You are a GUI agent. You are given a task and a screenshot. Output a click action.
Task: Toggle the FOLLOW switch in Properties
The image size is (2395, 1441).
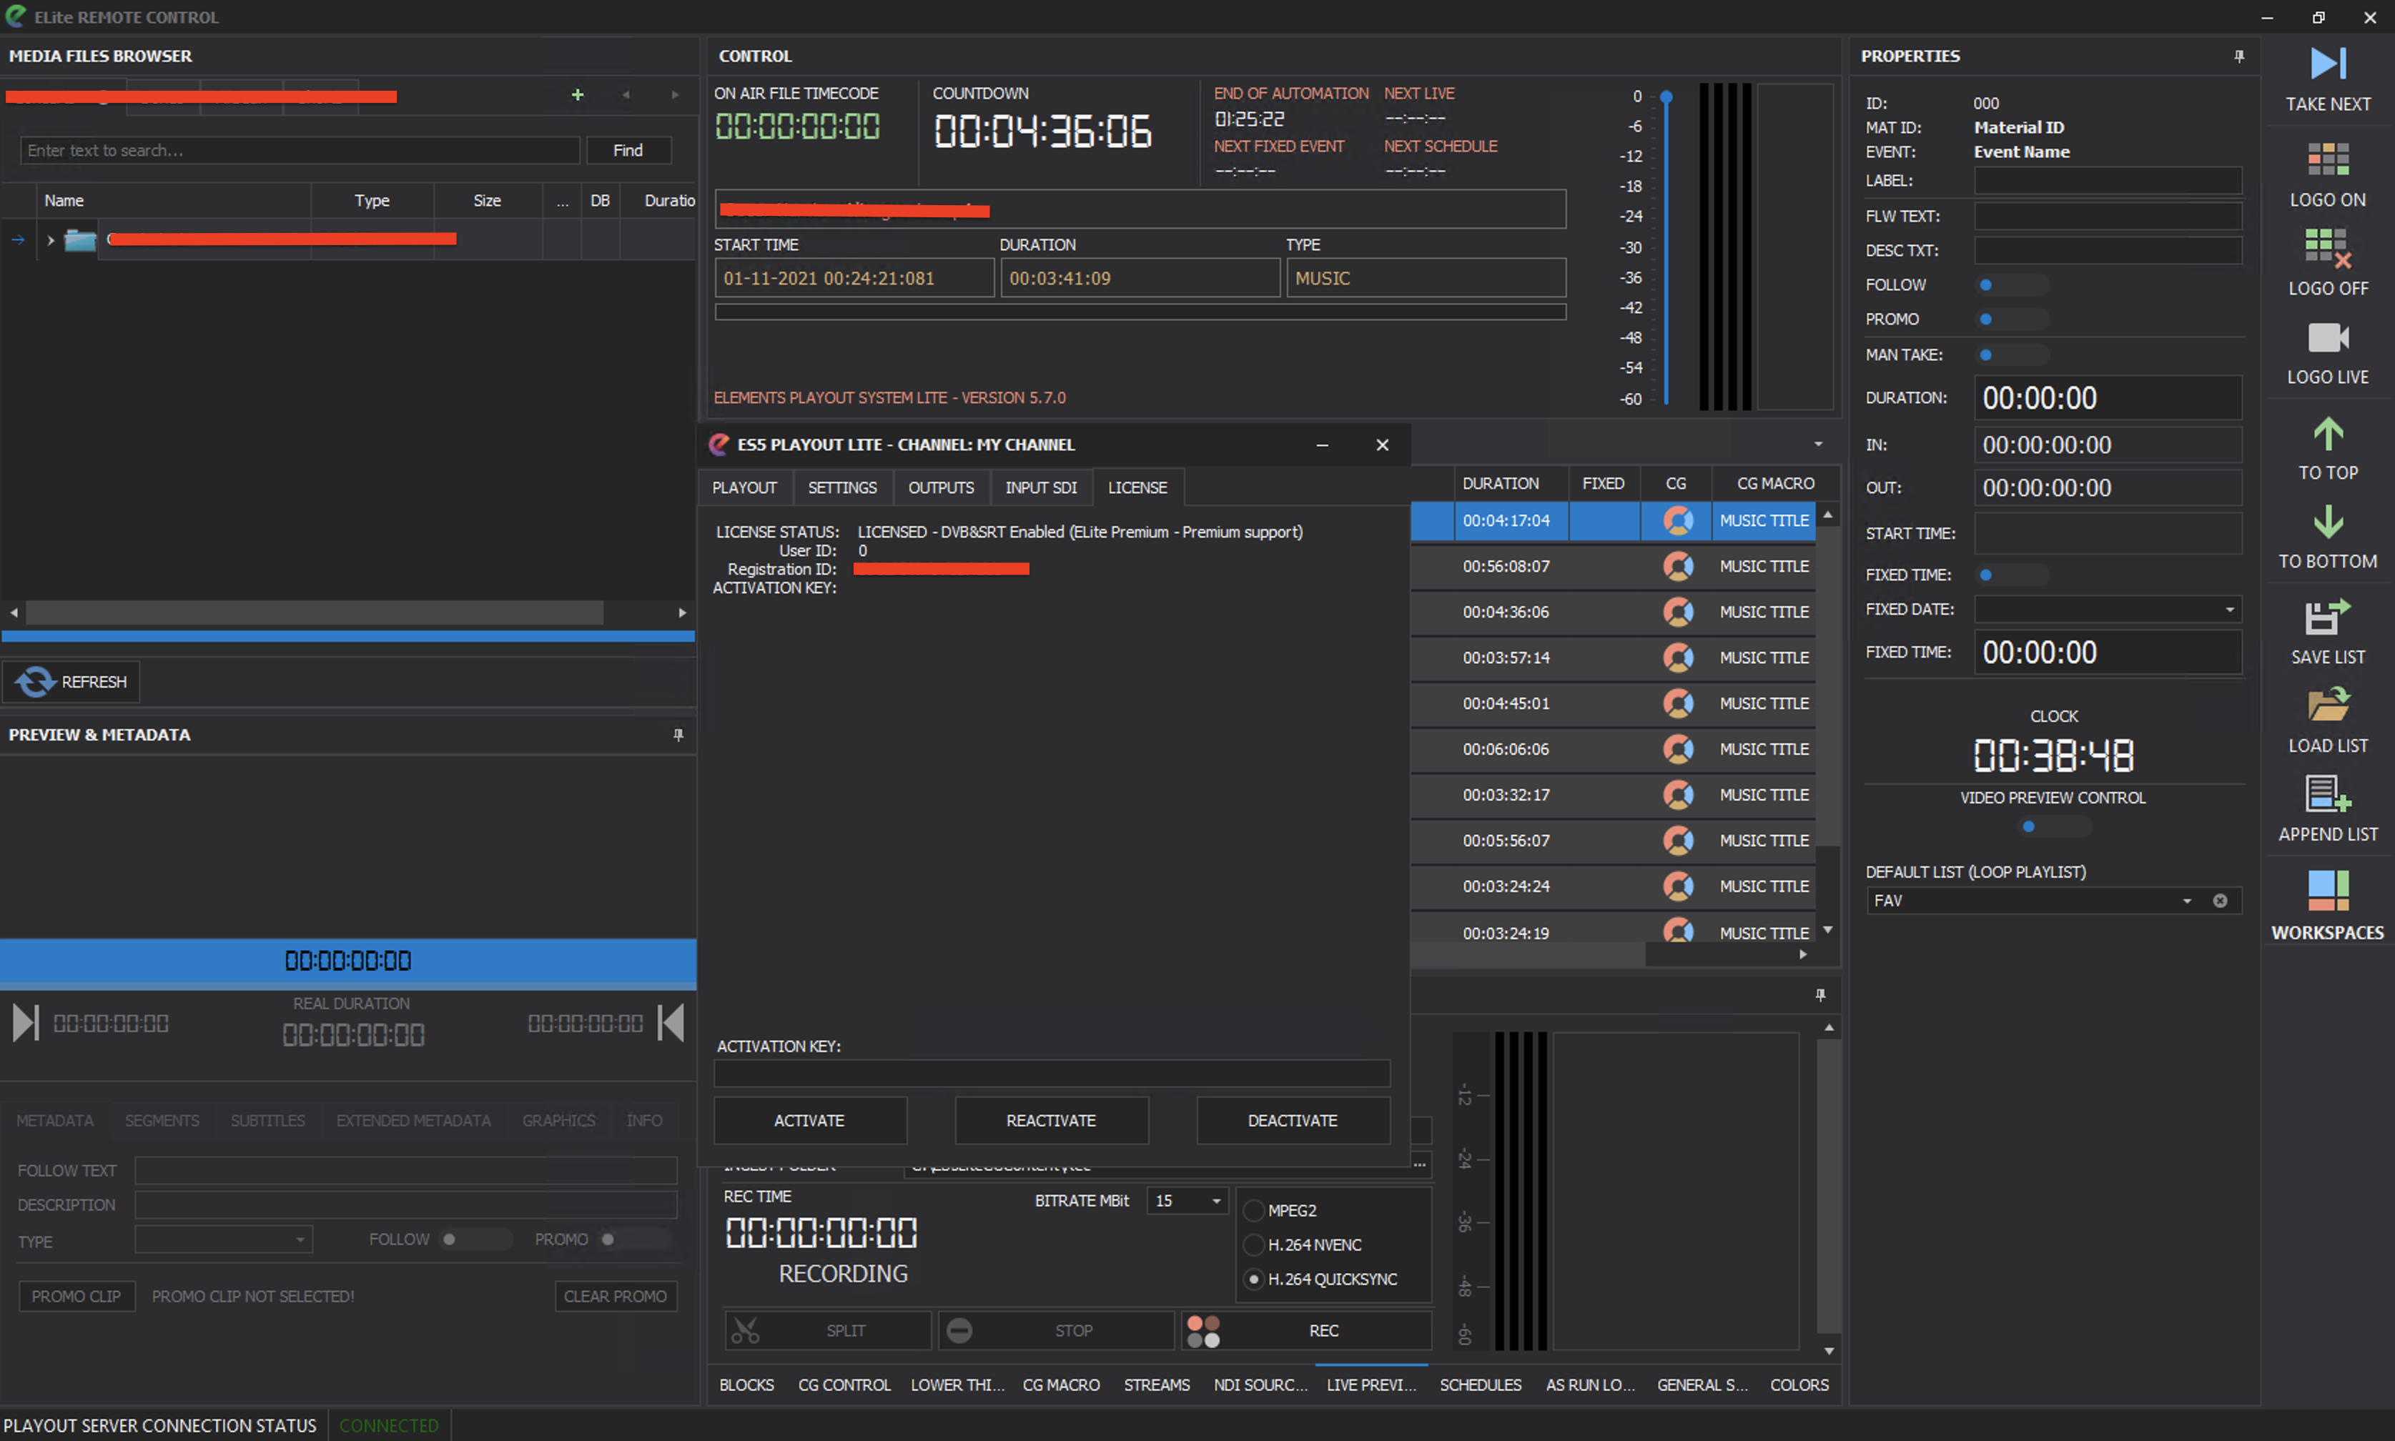2013,284
